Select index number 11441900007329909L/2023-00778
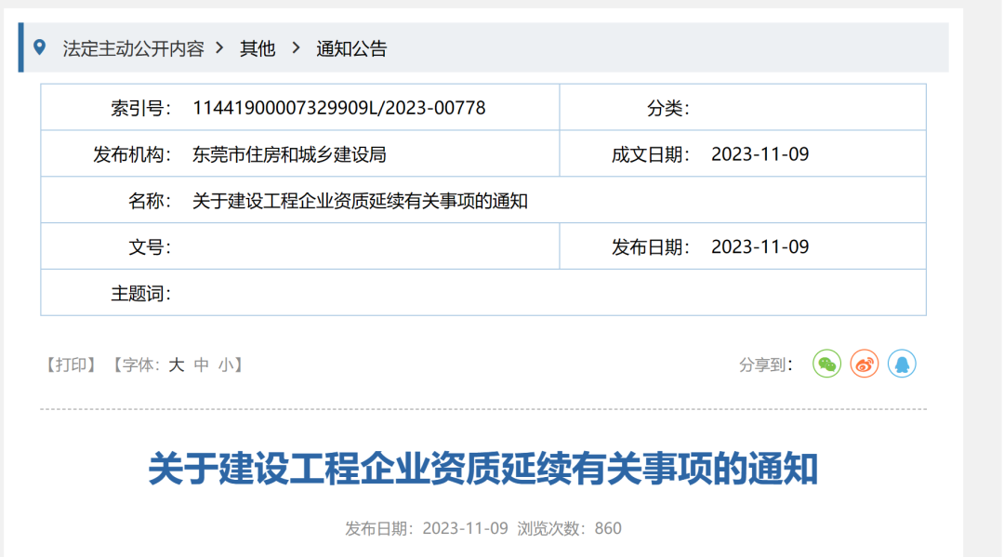 pos(338,108)
